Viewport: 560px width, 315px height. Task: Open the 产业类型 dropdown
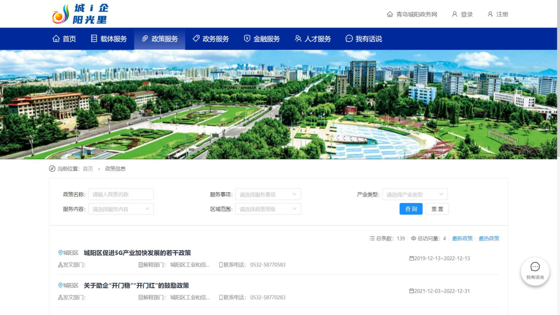coord(415,194)
